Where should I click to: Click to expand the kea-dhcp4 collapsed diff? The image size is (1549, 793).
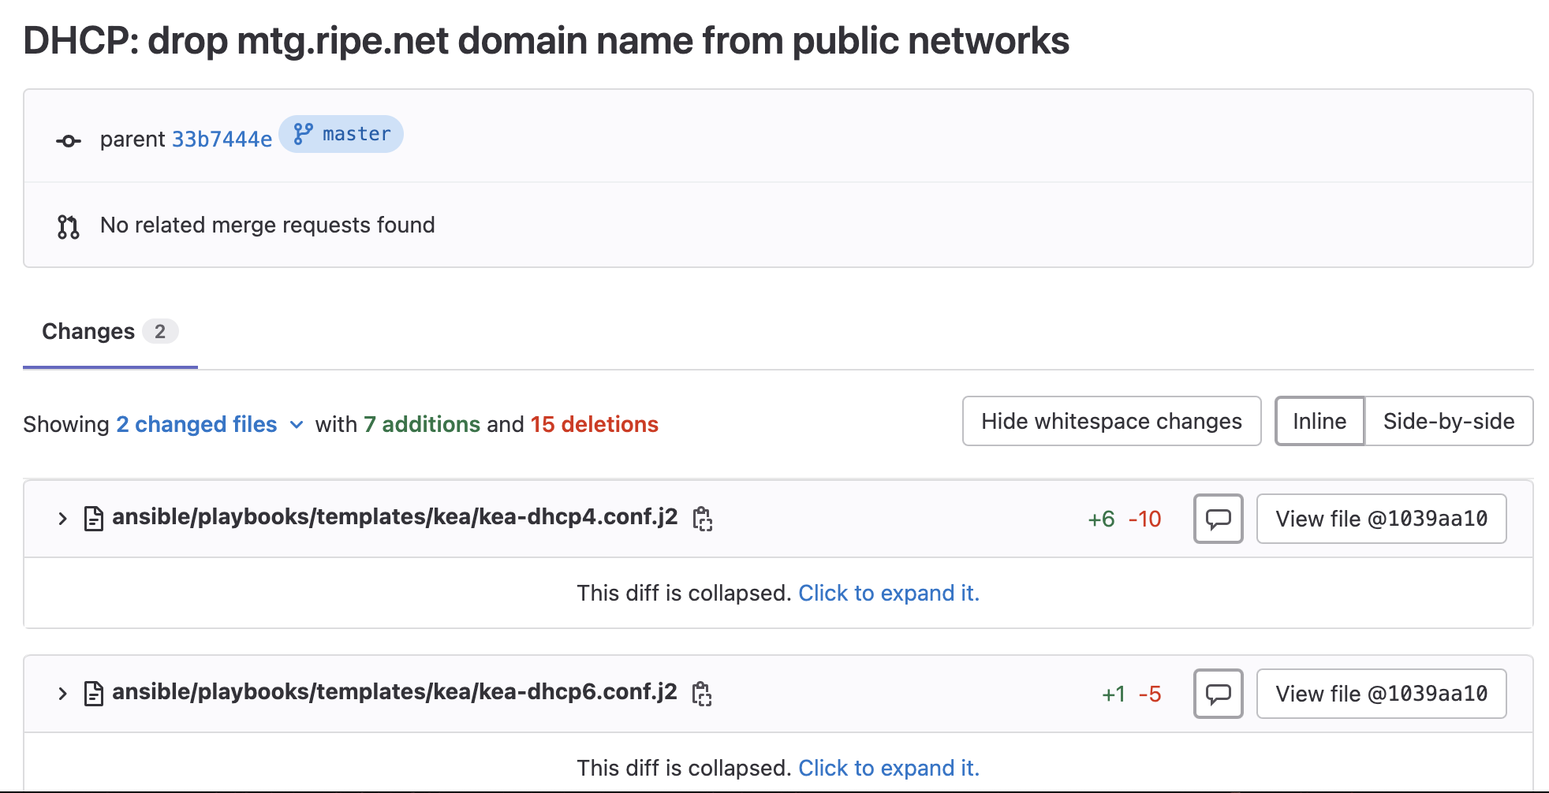[888, 593]
